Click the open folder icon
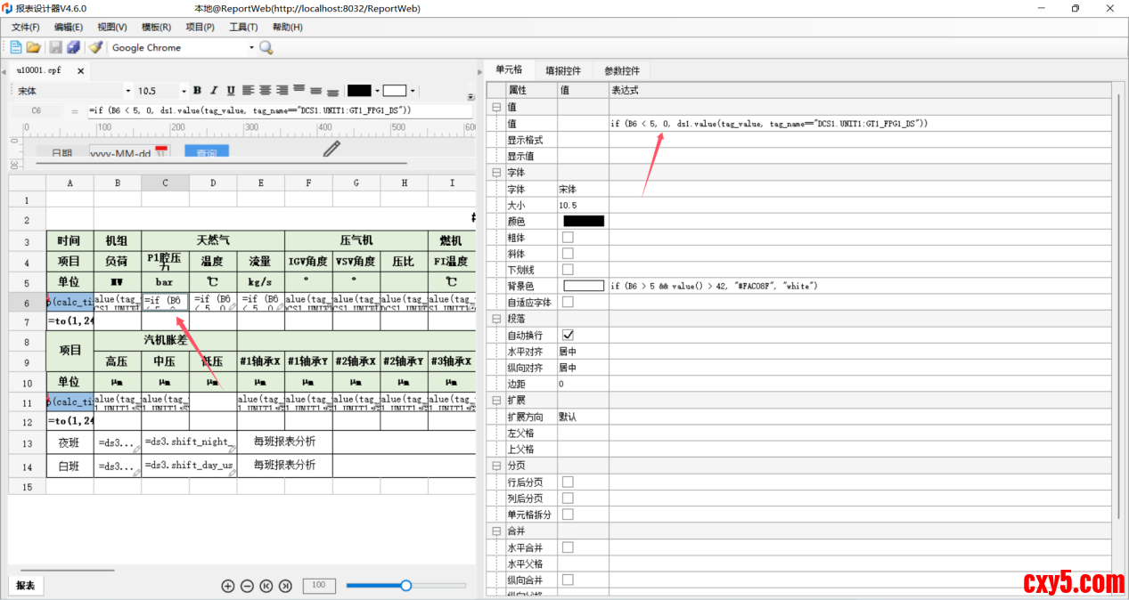 [x=34, y=47]
